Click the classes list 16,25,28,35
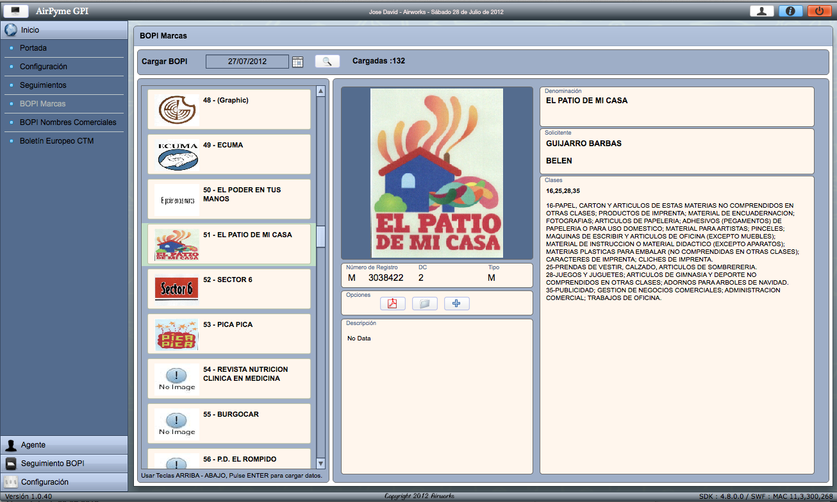837x502 pixels. click(x=563, y=190)
